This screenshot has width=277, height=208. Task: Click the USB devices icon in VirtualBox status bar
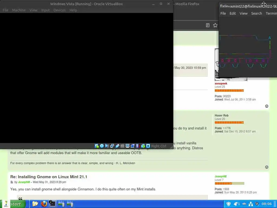pos(117,146)
